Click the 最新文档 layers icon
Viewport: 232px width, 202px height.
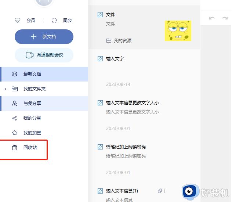point(15,74)
